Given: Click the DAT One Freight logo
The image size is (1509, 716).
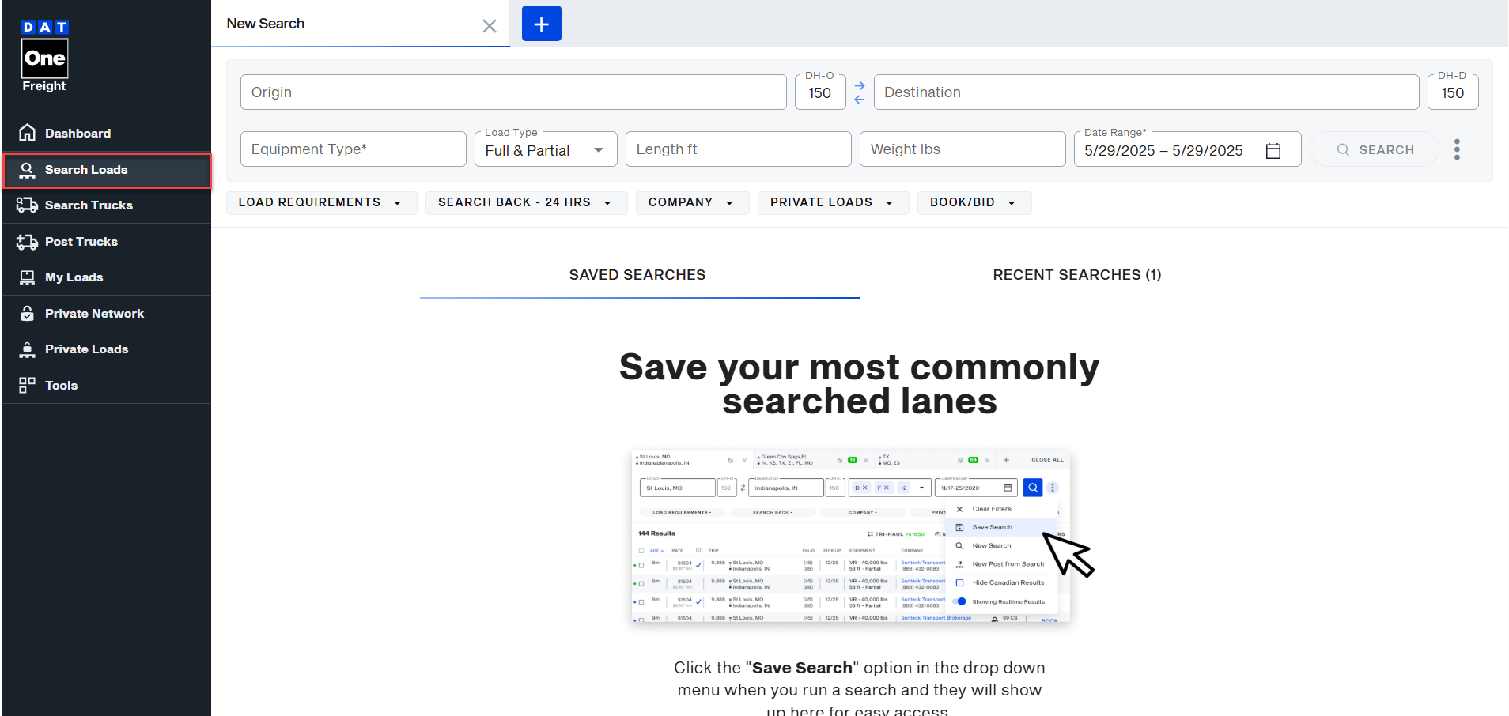Looking at the screenshot, I should (x=44, y=54).
